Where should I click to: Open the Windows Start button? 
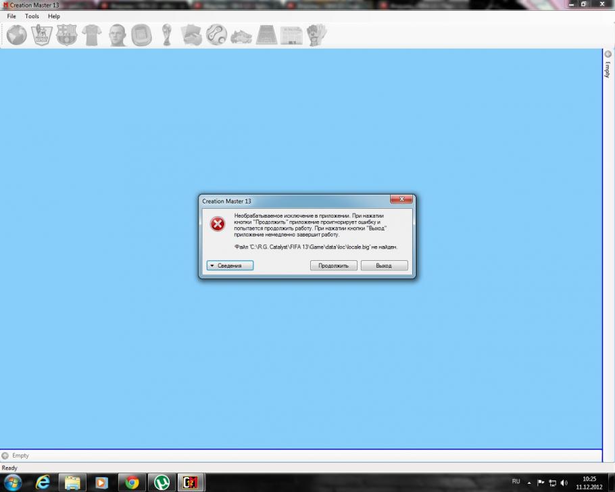coord(13,482)
